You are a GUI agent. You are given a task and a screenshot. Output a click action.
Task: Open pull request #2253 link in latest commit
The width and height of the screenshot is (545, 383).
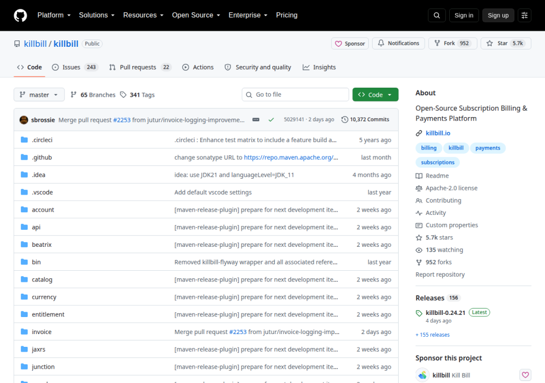point(122,120)
